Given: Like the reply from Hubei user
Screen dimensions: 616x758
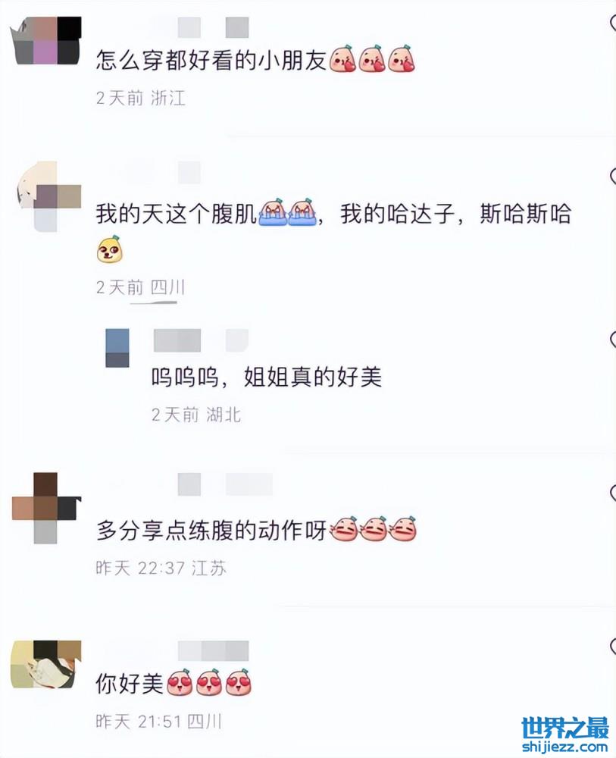Looking at the screenshot, I should [x=613, y=340].
